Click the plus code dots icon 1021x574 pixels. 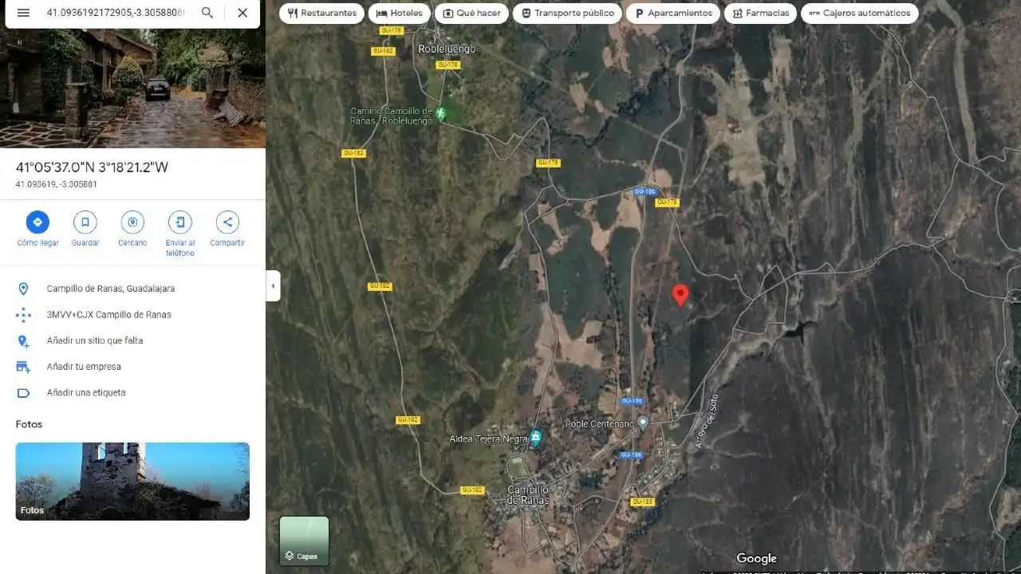pyautogui.click(x=23, y=315)
